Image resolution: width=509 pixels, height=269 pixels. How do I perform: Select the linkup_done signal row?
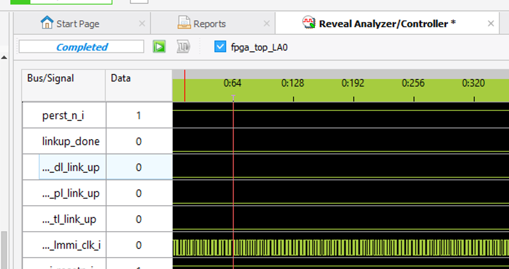(x=64, y=141)
